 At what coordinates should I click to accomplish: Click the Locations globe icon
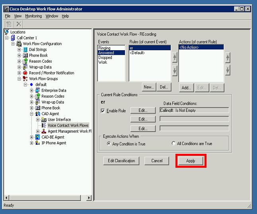(6, 32)
